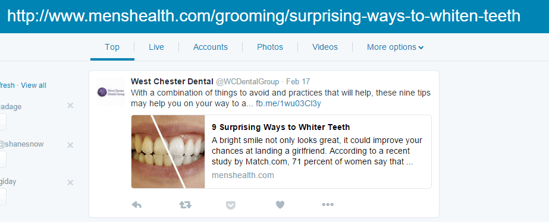Open the 9 Surprising Ways to Whiter Teeth headline
549x222 pixels.
click(x=281, y=127)
